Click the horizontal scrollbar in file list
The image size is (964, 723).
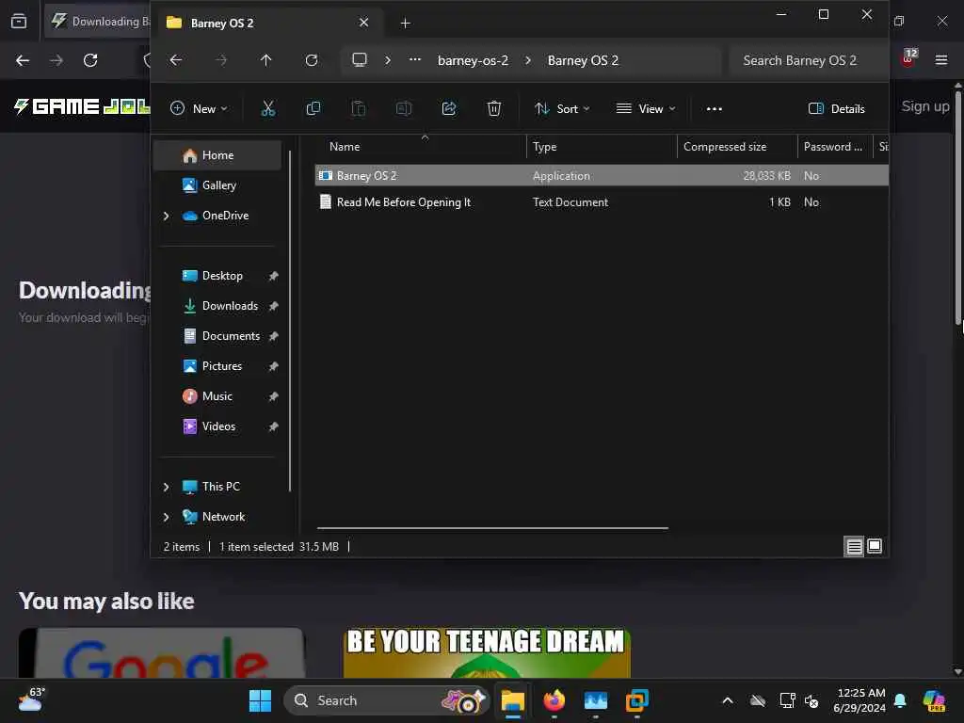[x=492, y=528]
